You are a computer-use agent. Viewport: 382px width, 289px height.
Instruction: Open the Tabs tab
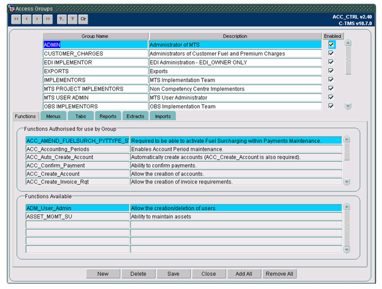[81, 116]
